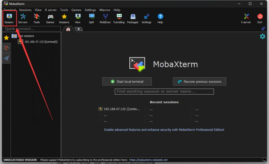This screenshot has height=164, width=269.
Task: Click the UNREGISTERED VERSION status text
Action: [x=20, y=160]
